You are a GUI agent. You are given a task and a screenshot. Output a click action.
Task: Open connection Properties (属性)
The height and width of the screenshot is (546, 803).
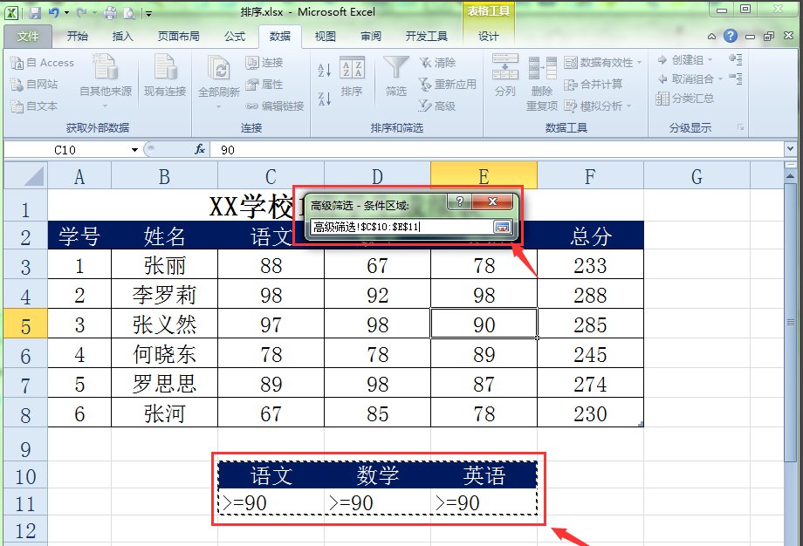264,85
